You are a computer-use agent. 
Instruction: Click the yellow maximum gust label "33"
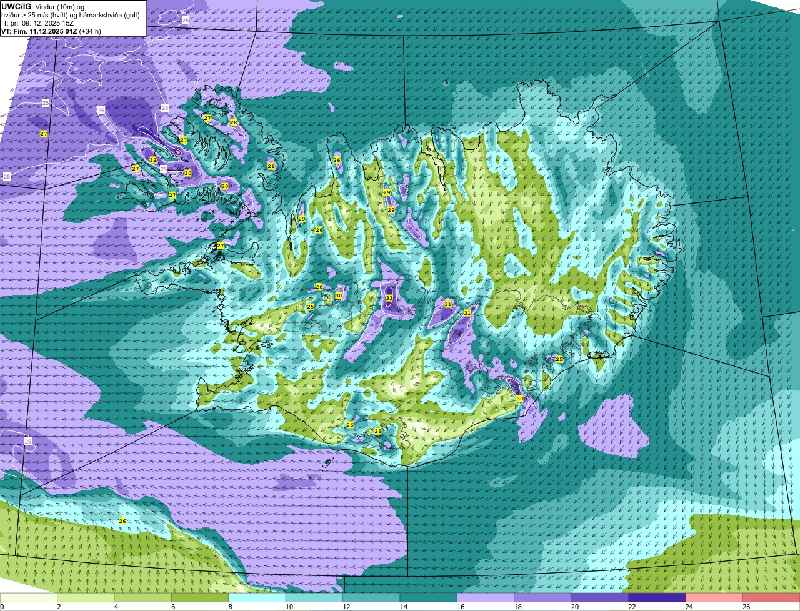(x=389, y=299)
